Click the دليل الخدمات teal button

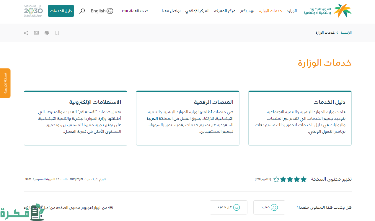coord(61,11)
